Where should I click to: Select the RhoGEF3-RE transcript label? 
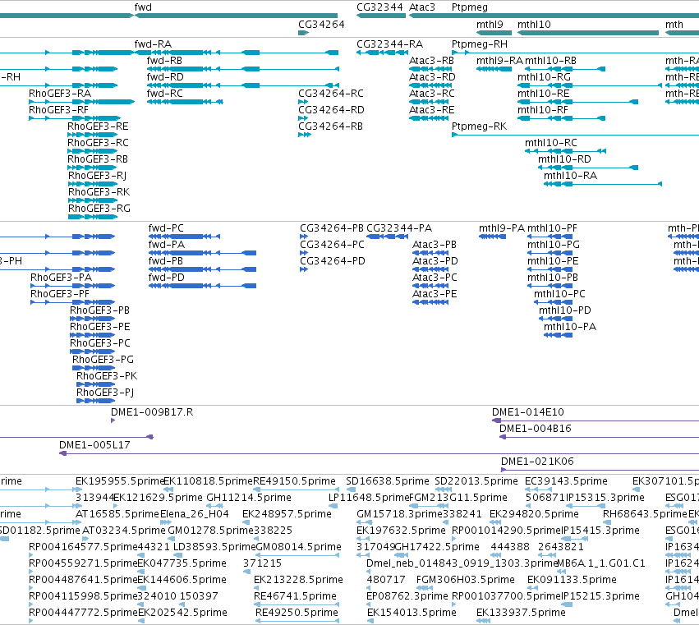pos(98,126)
